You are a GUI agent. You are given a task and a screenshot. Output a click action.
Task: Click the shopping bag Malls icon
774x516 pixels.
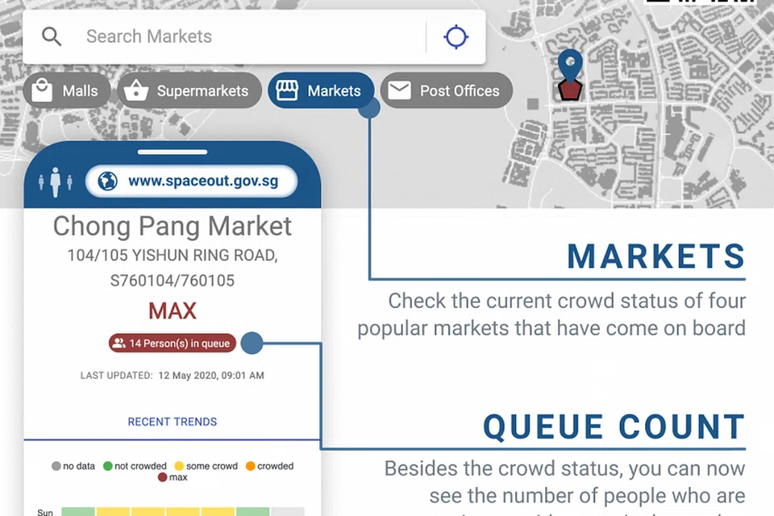click(x=42, y=91)
